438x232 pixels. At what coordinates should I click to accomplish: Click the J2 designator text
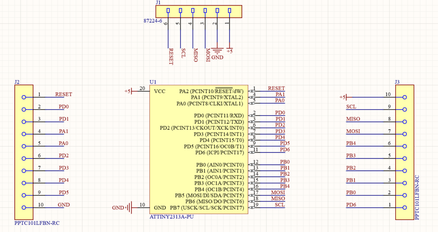coord(17,82)
